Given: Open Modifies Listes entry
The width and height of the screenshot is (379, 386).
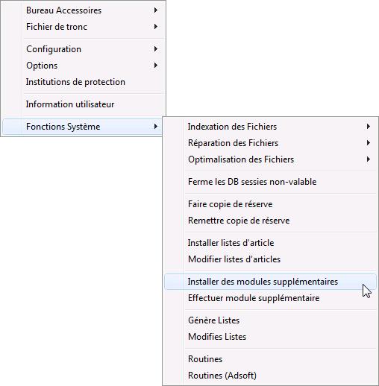Looking at the screenshot, I should [270, 337].
